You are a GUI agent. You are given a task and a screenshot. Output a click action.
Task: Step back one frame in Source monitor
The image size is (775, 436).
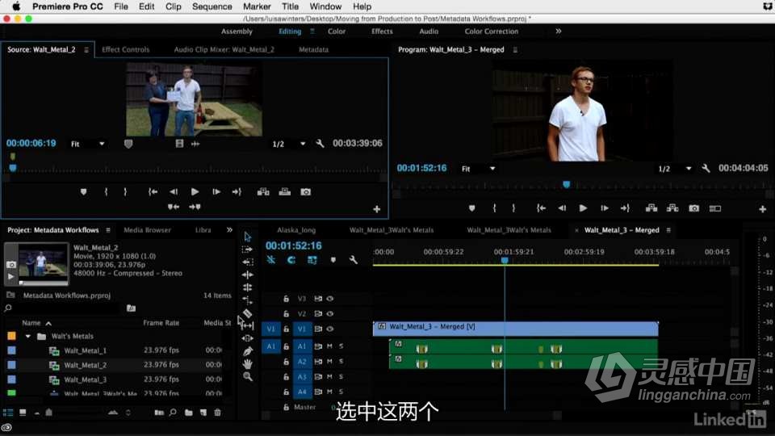(174, 192)
